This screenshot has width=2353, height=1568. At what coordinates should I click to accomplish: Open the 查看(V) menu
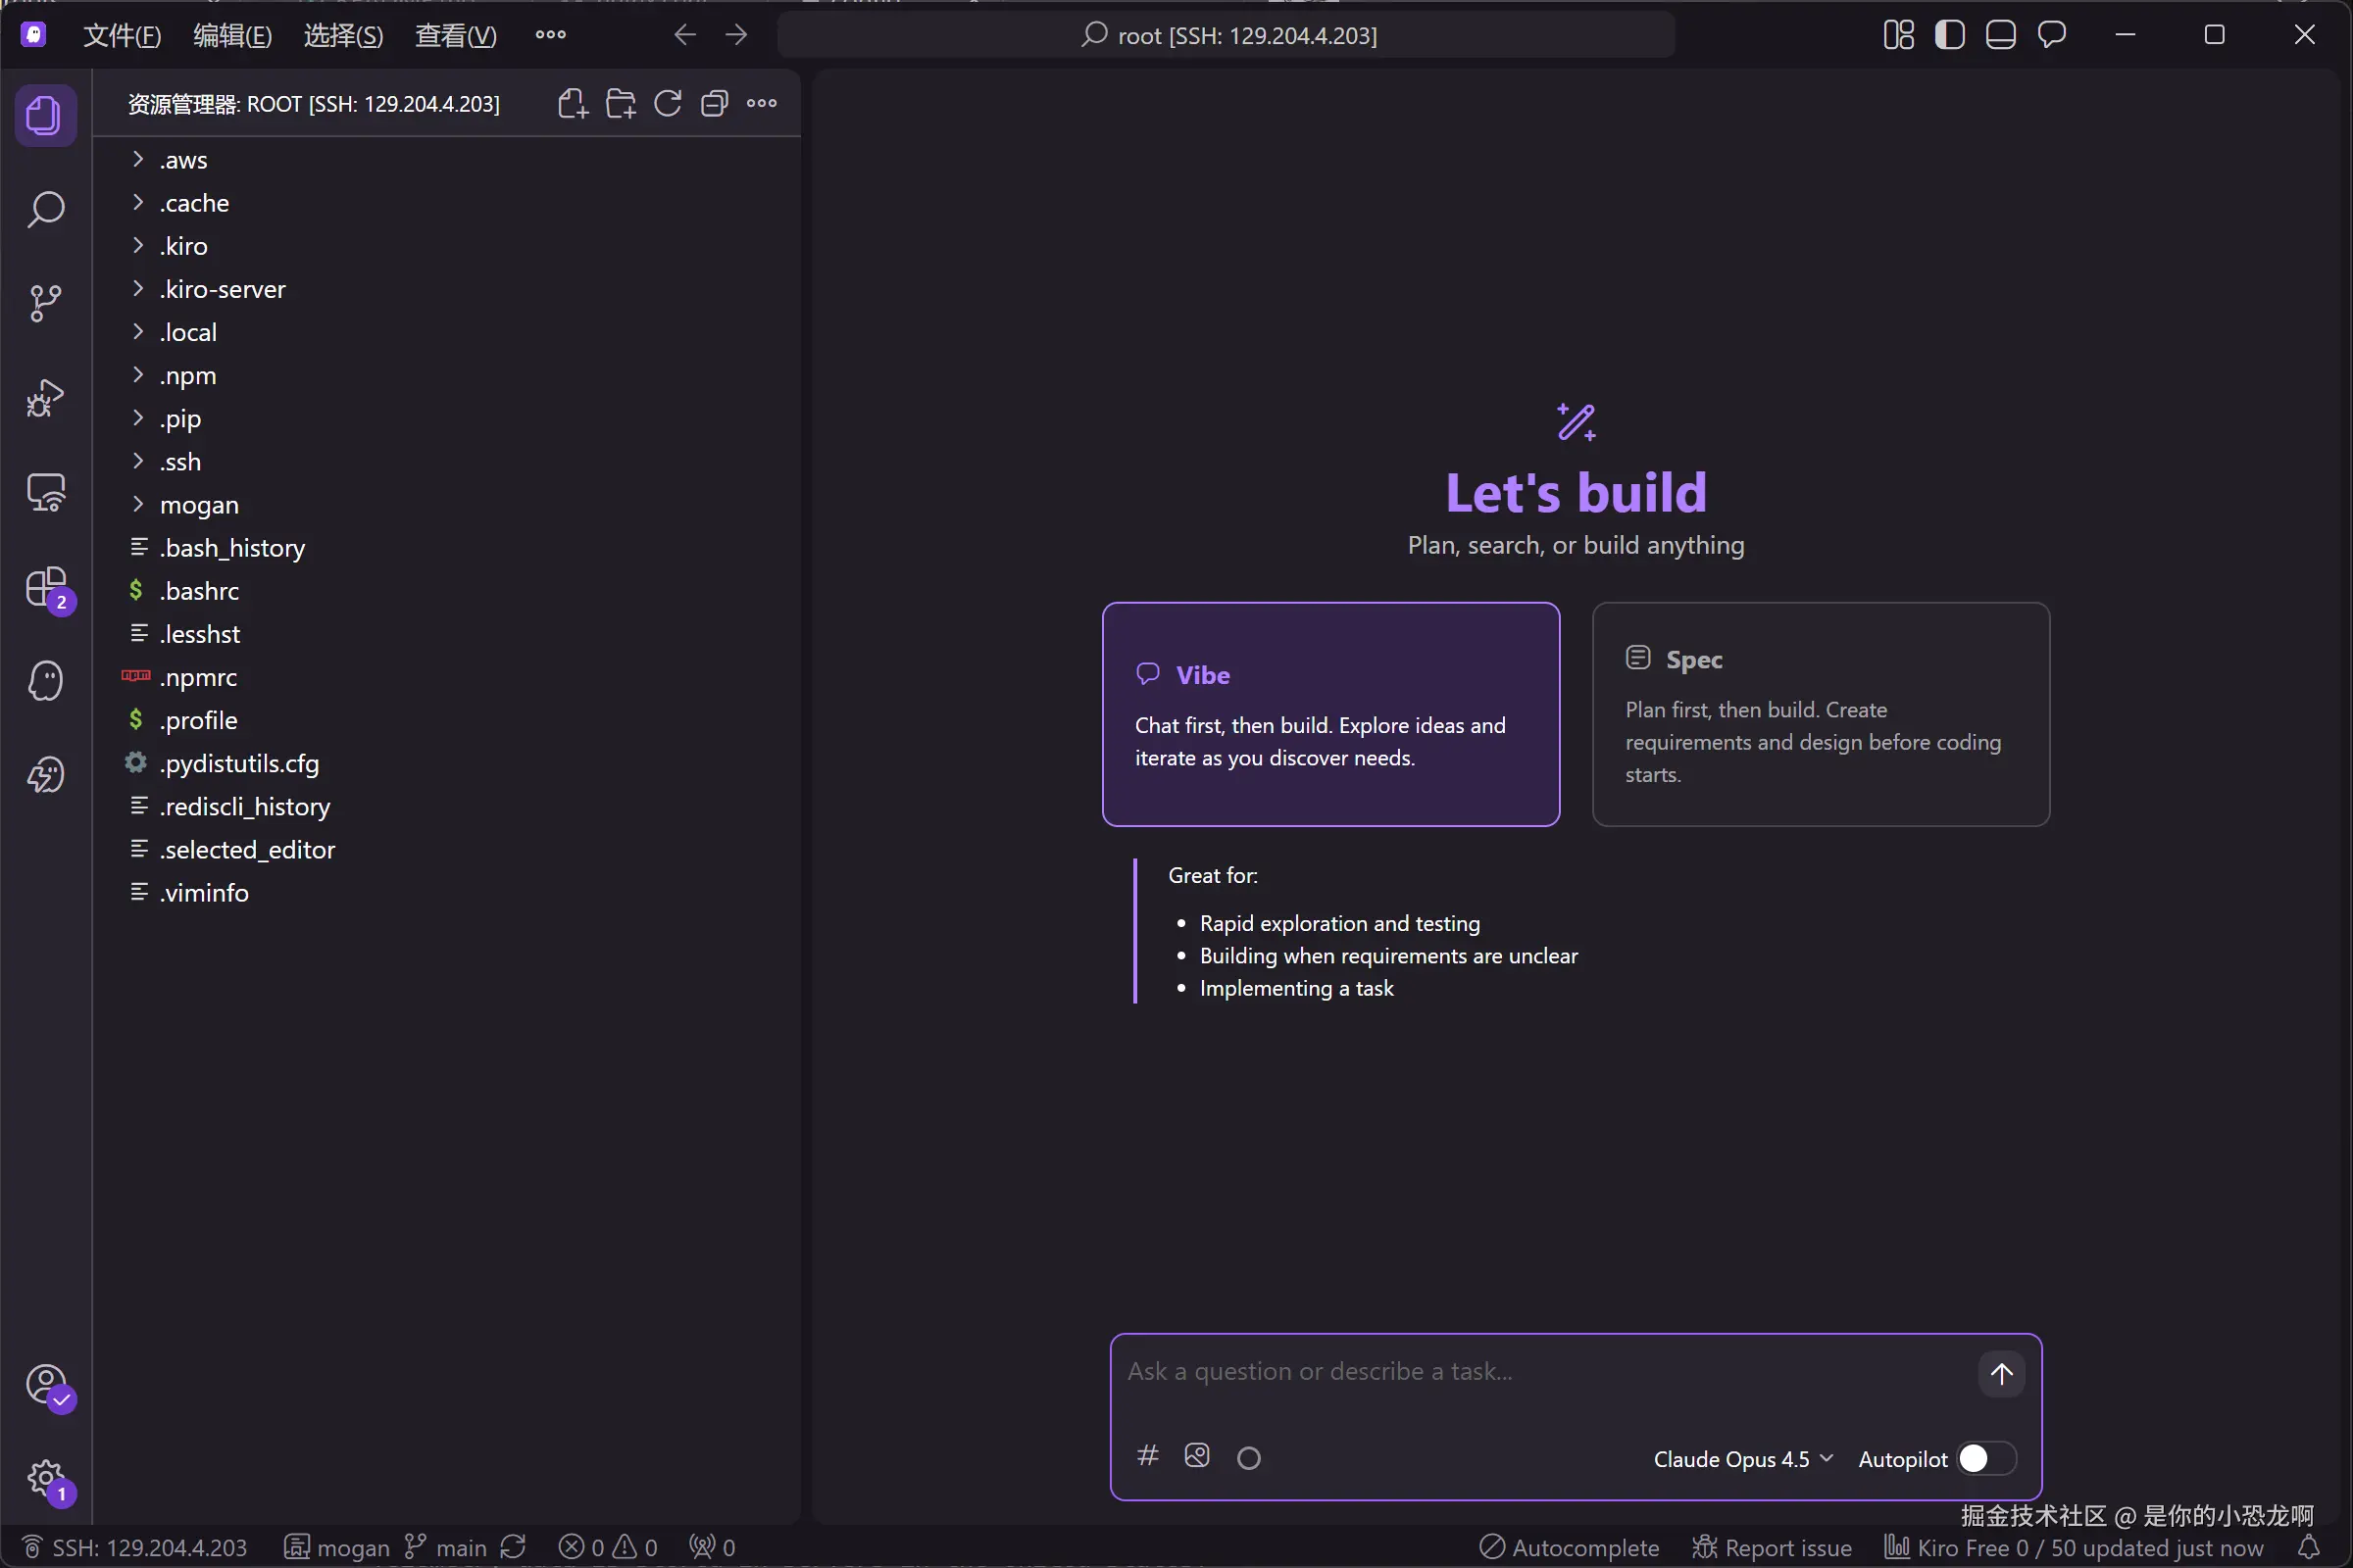click(455, 36)
